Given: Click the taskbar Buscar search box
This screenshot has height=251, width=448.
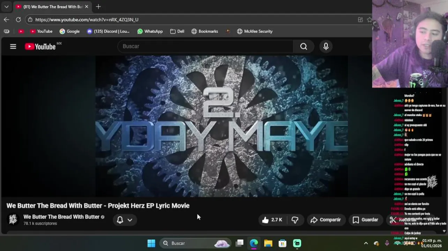Looking at the screenshot, I should (x=195, y=243).
